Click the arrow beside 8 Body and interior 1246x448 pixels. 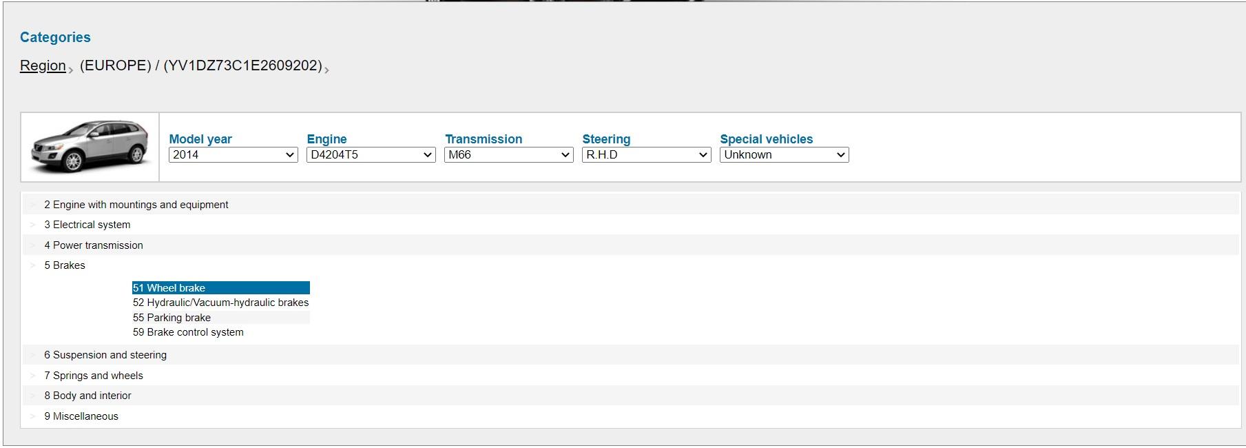pos(32,396)
